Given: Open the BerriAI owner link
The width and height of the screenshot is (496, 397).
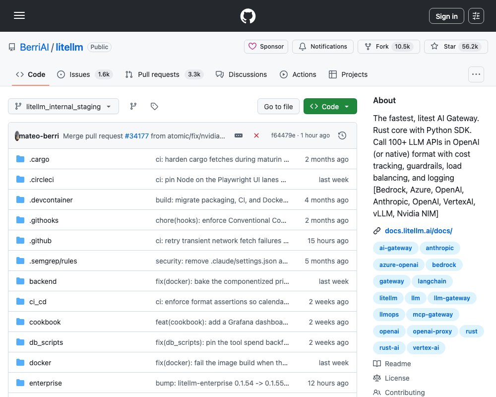Looking at the screenshot, I should coord(34,47).
